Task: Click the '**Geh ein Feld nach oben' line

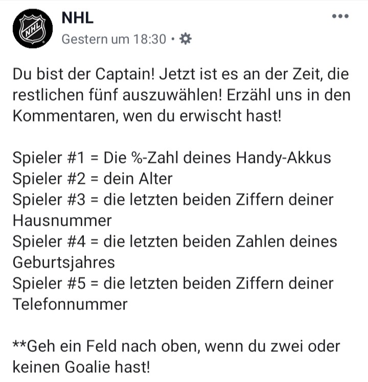Action: pos(176,346)
